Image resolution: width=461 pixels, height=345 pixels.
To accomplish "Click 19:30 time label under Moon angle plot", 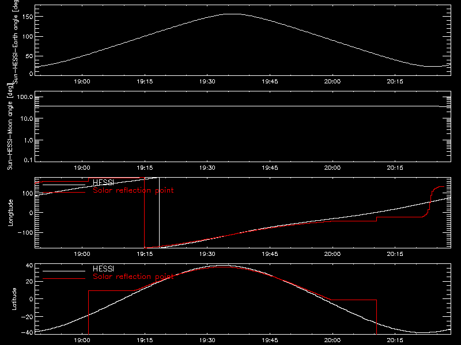I will click(207, 168).
